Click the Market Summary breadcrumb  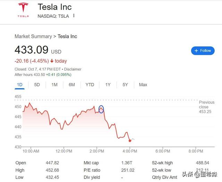(x=33, y=36)
